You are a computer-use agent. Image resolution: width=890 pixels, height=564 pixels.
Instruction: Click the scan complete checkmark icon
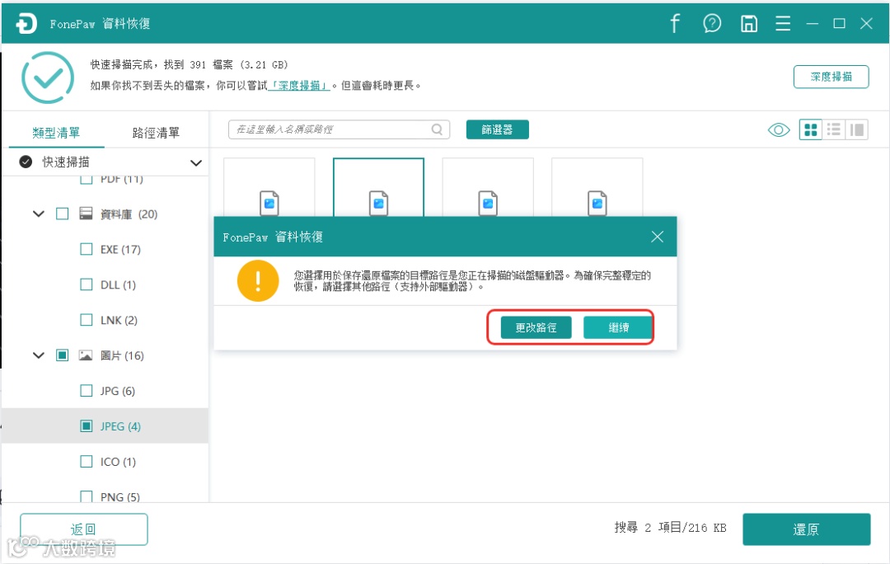48,78
